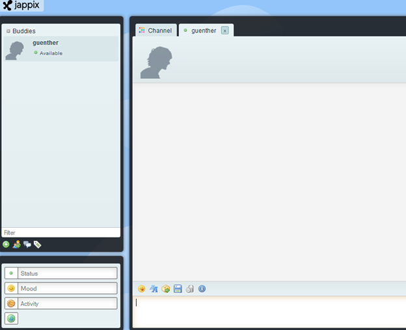Open the join groupchat icon
Image resolution: width=406 pixels, height=330 pixels.
point(16,244)
